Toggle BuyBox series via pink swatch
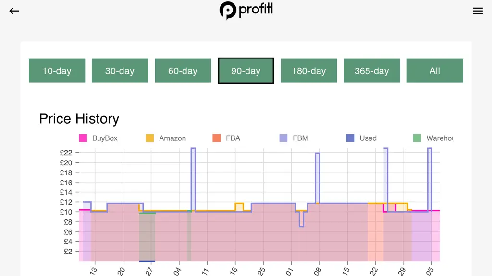This screenshot has width=492, height=276. pyautogui.click(x=83, y=138)
